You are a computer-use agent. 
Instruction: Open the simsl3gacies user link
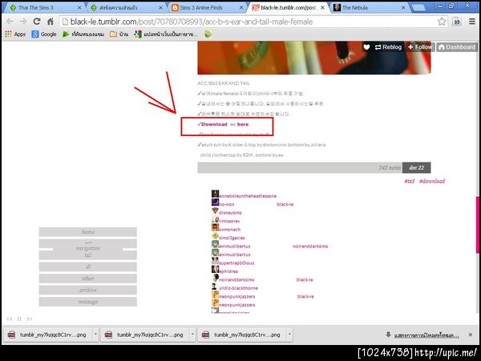[x=232, y=238]
